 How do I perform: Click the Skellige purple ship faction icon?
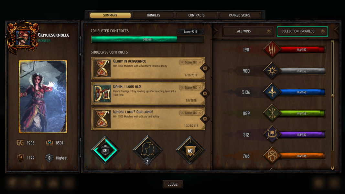272,135
